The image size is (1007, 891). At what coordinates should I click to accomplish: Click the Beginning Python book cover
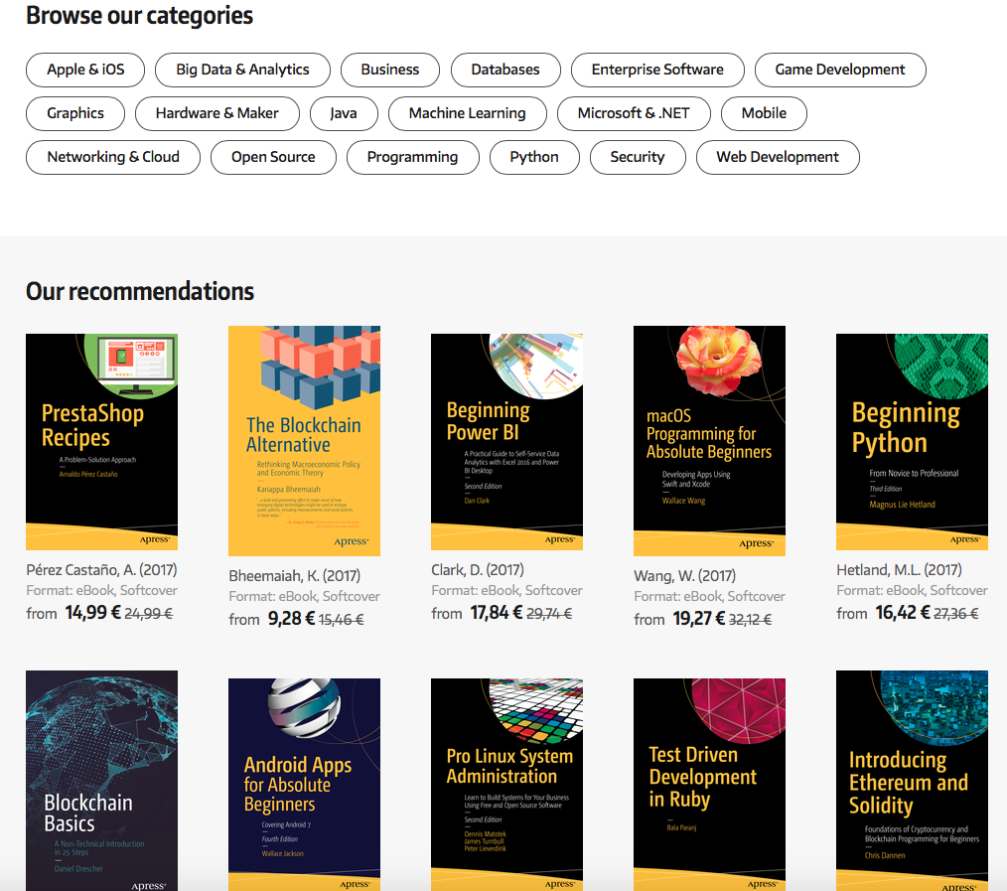pyautogui.click(x=912, y=442)
